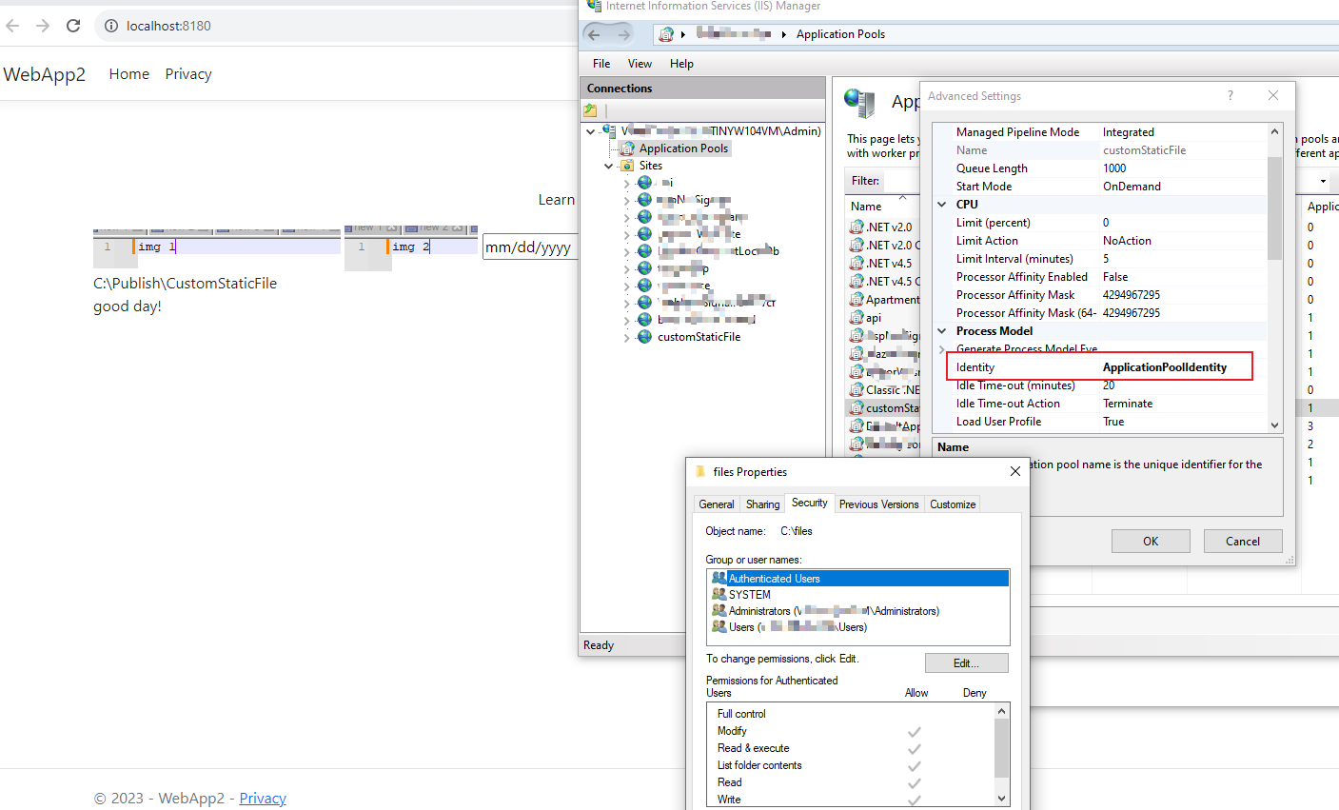Reload the localhost:8180 page
The image size is (1339, 810).
[73, 26]
